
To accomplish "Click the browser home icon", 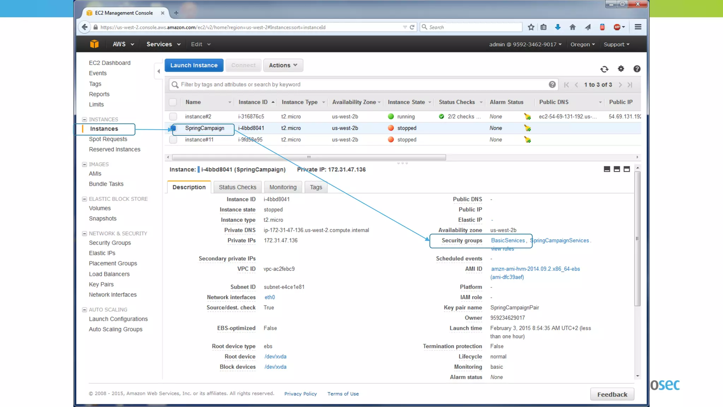I will tap(573, 27).
